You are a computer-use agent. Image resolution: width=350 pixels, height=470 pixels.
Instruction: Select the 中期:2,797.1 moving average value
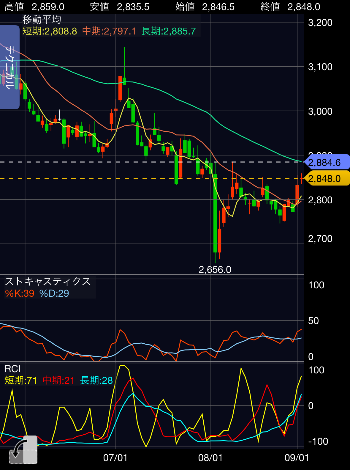(109, 31)
